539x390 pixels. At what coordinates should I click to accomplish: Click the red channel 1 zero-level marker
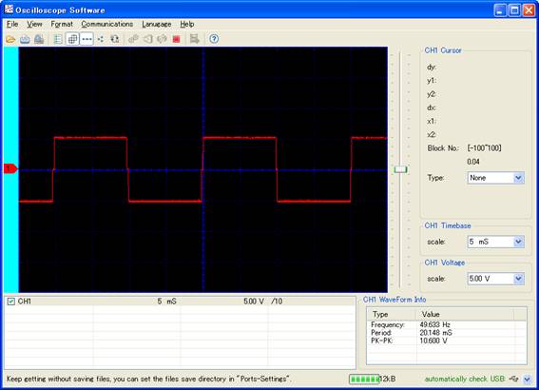(x=10, y=168)
